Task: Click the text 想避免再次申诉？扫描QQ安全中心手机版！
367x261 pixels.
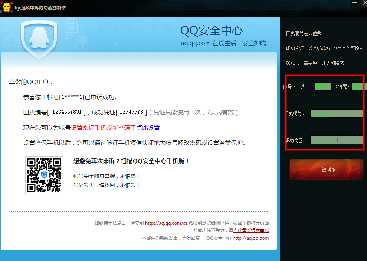Action: pos(131,161)
